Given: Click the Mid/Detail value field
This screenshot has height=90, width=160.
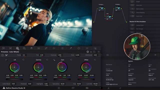Looking at the screenshot, I should (95, 55).
